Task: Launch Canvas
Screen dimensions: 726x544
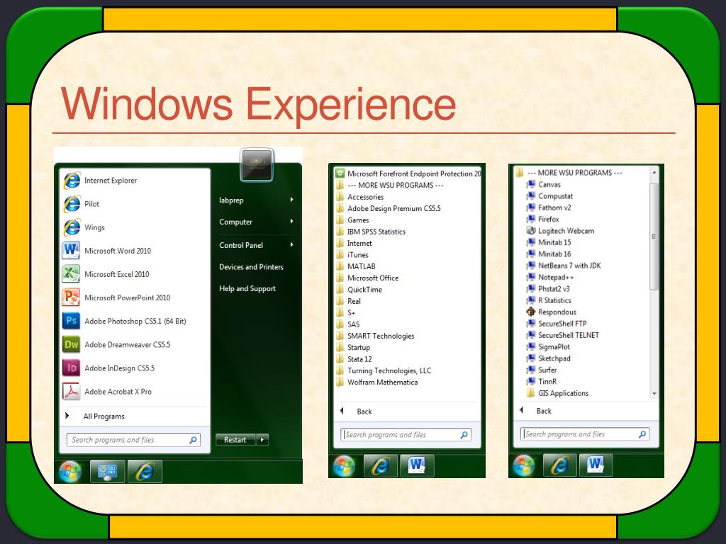Action: [544, 185]
